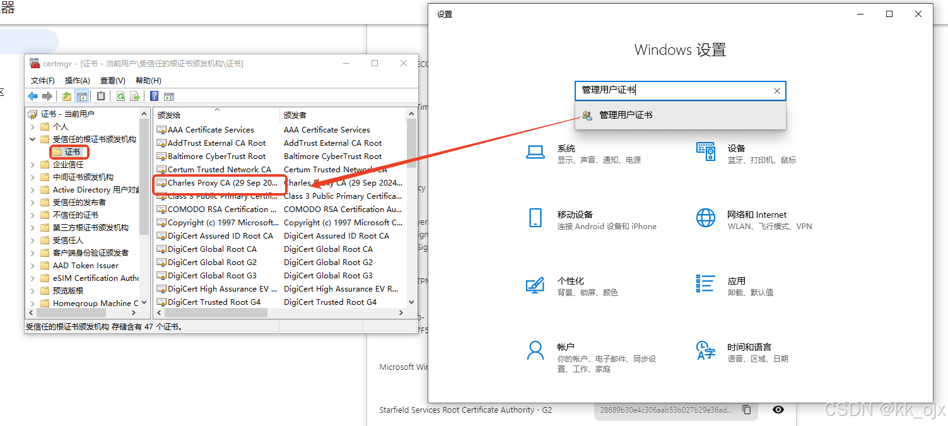The width and height of the screenshot is (948, 426).
Task: Sort by the 颁发给 column header
Action: coord(216,115)
